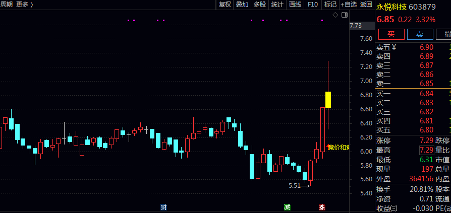Viewport: 451px width, 213px height.
Task: Select 买一 price 6.84
Action: [426, 94]
